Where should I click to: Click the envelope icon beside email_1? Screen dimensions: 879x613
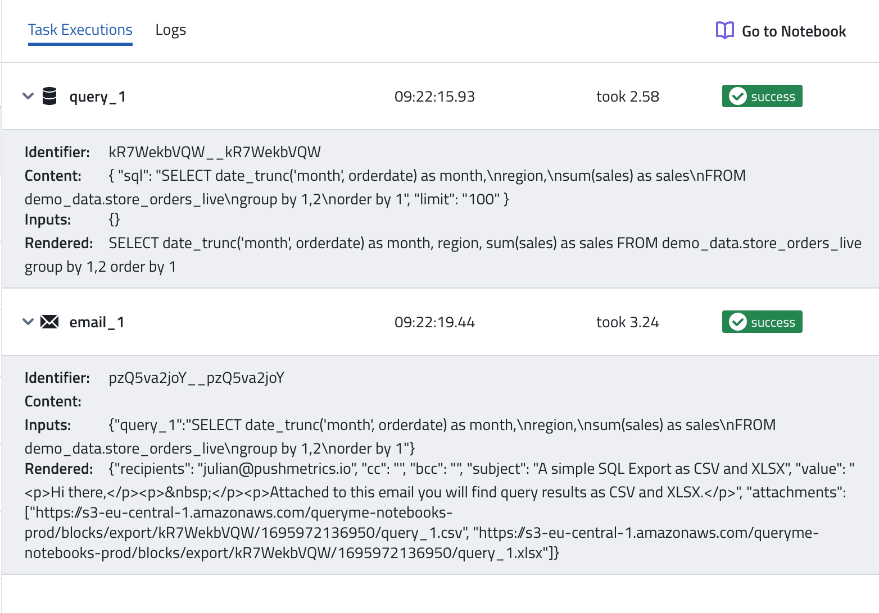click(49, 322)
